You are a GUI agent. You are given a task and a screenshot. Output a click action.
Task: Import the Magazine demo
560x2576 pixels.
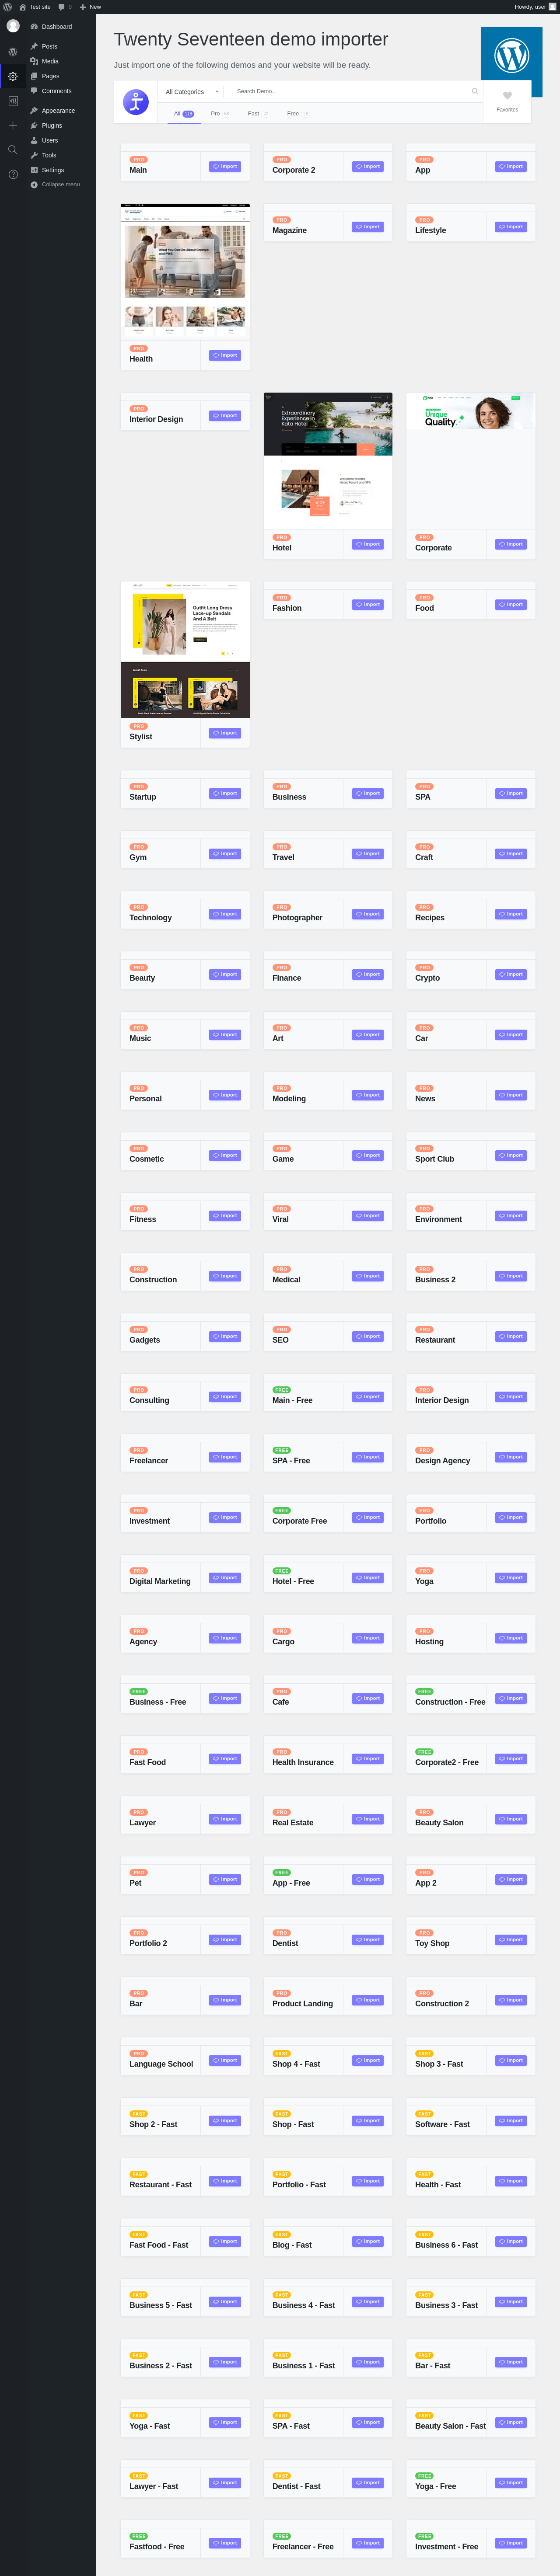point(368,227)
